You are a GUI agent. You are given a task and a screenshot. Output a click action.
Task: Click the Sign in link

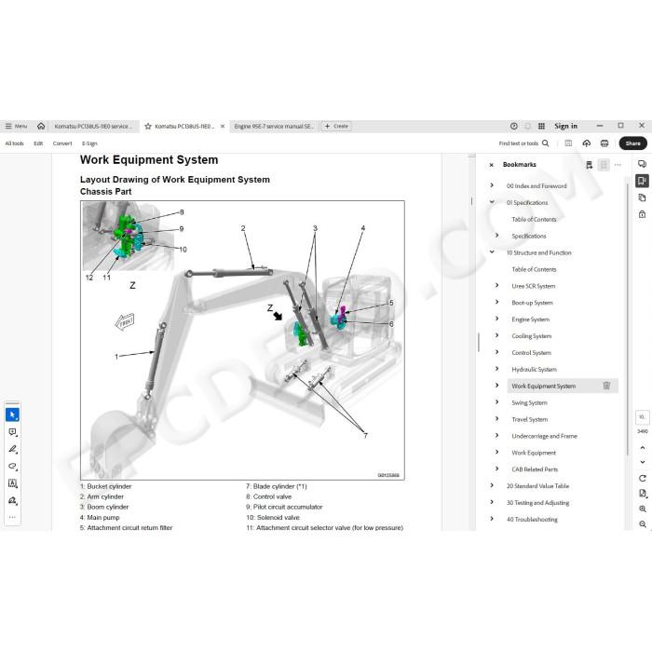[565, 126]
